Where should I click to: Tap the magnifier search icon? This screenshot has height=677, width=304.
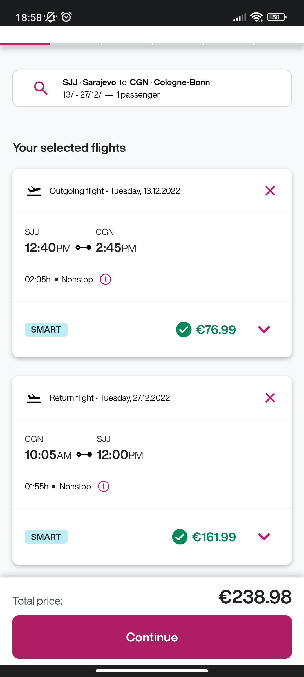pyautogui.click(x=41, y=88)
